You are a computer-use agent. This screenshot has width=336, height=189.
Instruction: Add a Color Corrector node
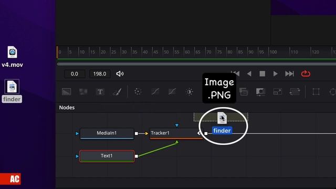(138, 92)
